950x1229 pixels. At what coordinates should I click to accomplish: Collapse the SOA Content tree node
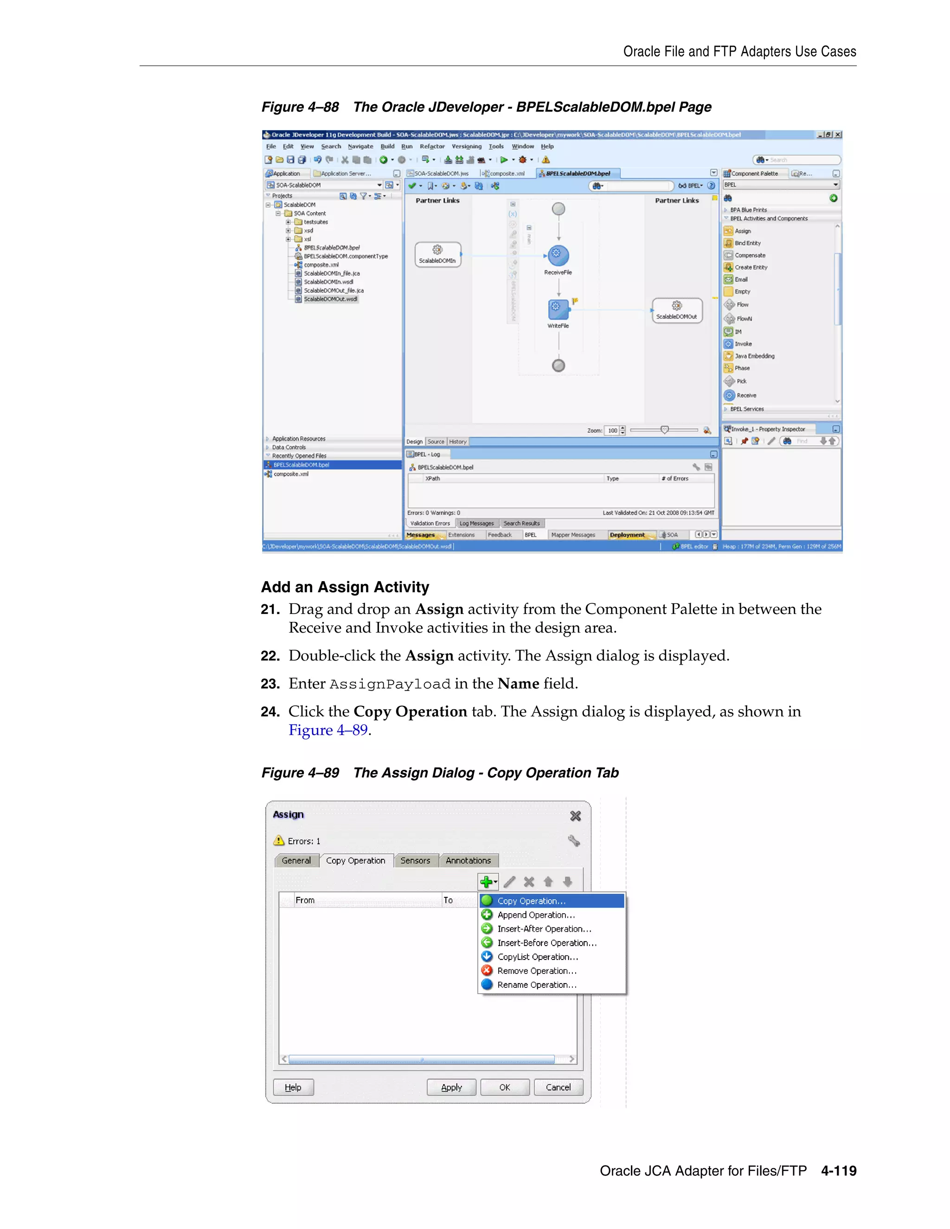(278, 213)
